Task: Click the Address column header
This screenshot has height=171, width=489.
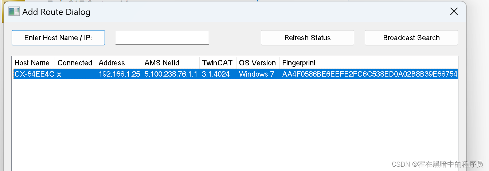Action: (112, 63)
